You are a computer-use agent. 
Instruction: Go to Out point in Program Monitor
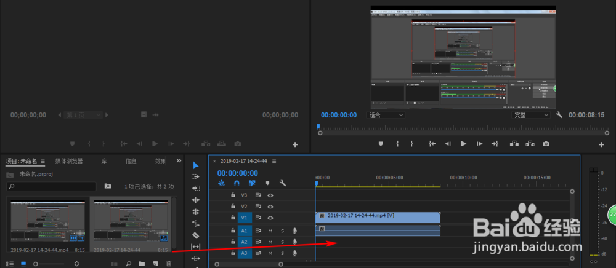tap(495, 144)
